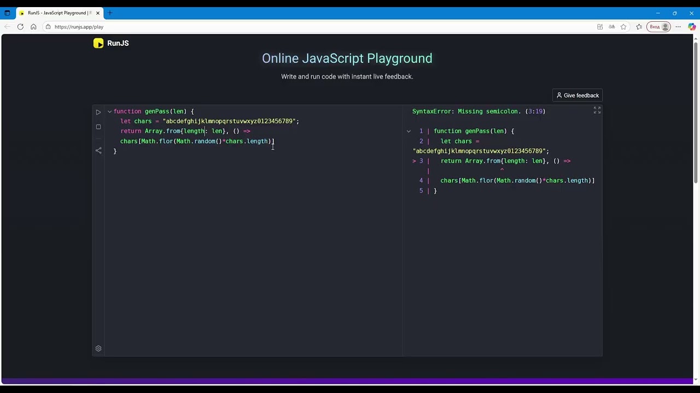The image size is (700, 393).
Task: Open browser Settings and more ellipsis menu
Action: pos(678,27)
